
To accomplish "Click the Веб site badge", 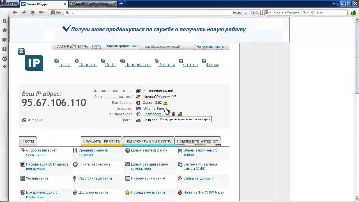I will (x=56, y=12).
